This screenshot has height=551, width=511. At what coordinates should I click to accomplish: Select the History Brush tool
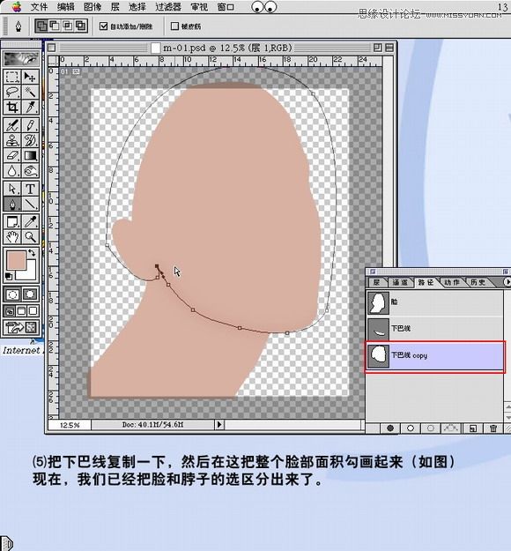[x=30, y=140]
